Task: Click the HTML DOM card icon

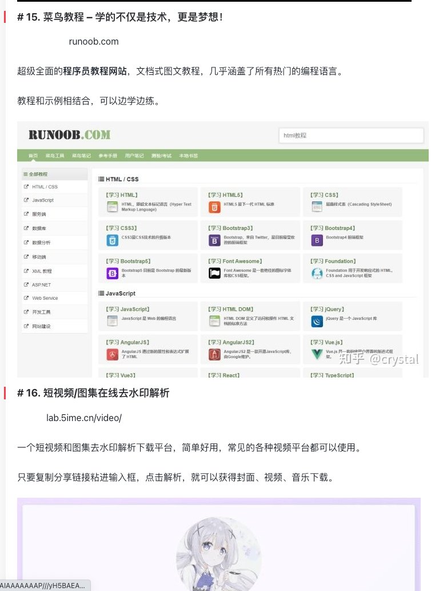Action: pyautogui.click(x=214, y=321)
